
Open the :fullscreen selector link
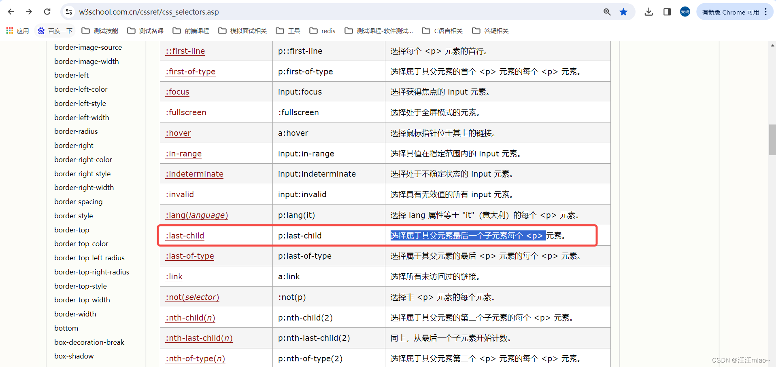pos(186,112)
